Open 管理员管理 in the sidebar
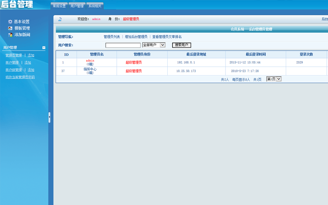 tap(13, 55)
